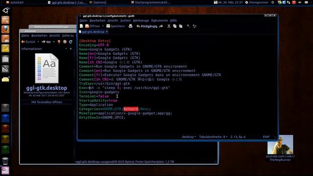Open the Werkzeuge menu
Image resolution: width=313 pixels, height=176 pixels.
(x=141, y=21)
